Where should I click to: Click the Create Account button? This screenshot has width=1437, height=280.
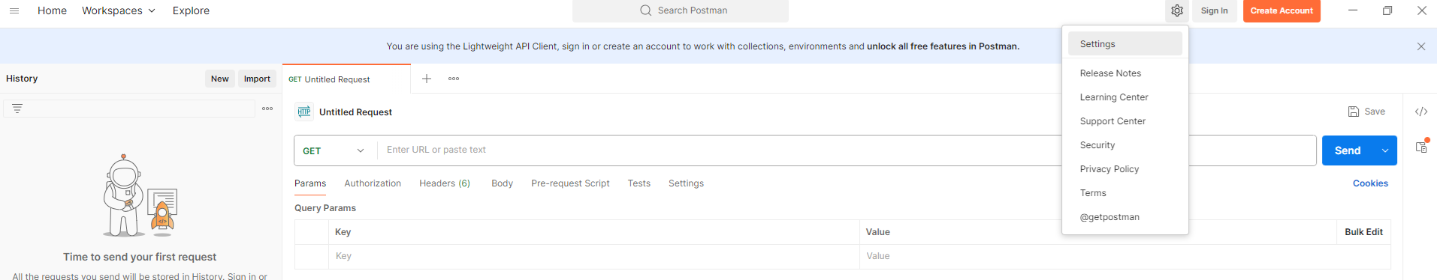pos(1282,10)
